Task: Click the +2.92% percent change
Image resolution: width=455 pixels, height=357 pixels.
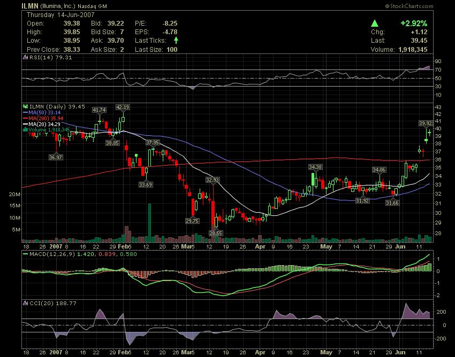Action: 414,23
